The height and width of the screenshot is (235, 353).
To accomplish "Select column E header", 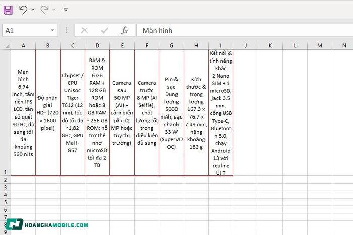I will (x=122, y=46).
